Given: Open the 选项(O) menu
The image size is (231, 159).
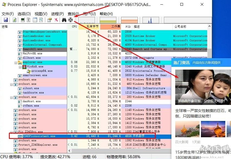Looking at the screenshot, I should pos(24,14).
